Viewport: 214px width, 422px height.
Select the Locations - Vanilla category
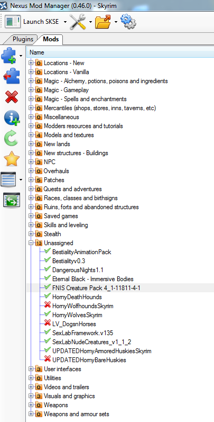point(67,72)
